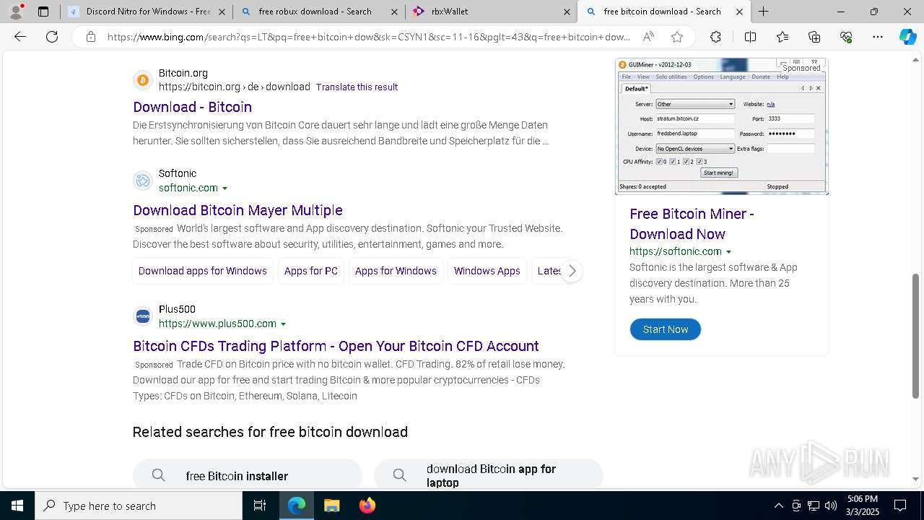The height and width of the screenshot is (520, 924).
Task: Open File Explorer from taskbar
Action: point(331,506)
